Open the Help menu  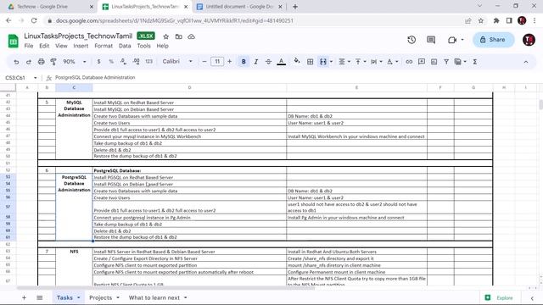[162, 46]
